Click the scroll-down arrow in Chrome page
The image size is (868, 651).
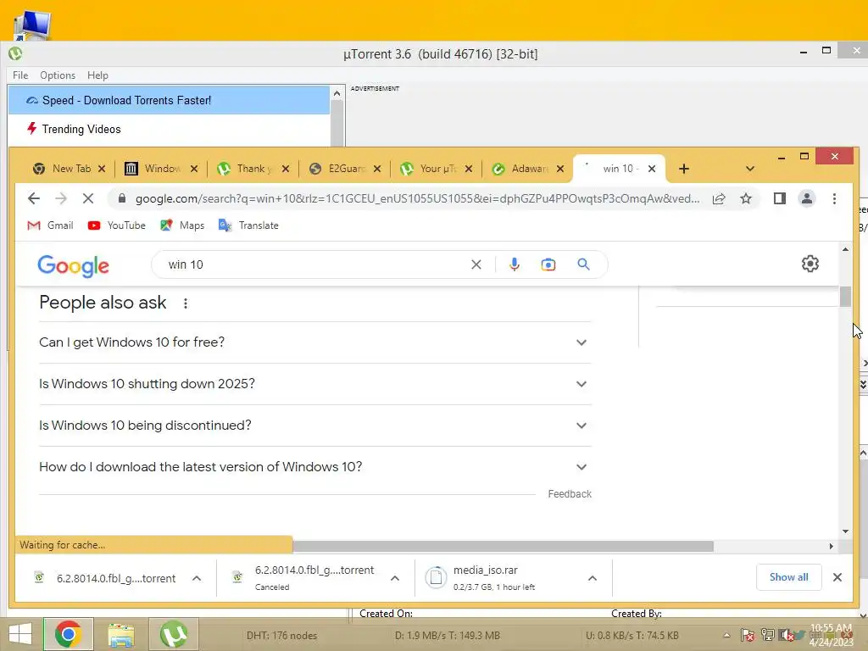(845, 531)
